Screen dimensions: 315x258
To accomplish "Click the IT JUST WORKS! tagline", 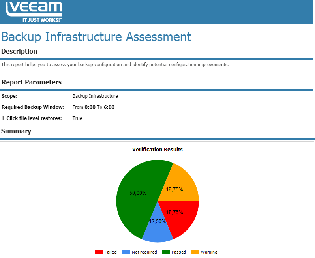I will click(x=42, y=20).
